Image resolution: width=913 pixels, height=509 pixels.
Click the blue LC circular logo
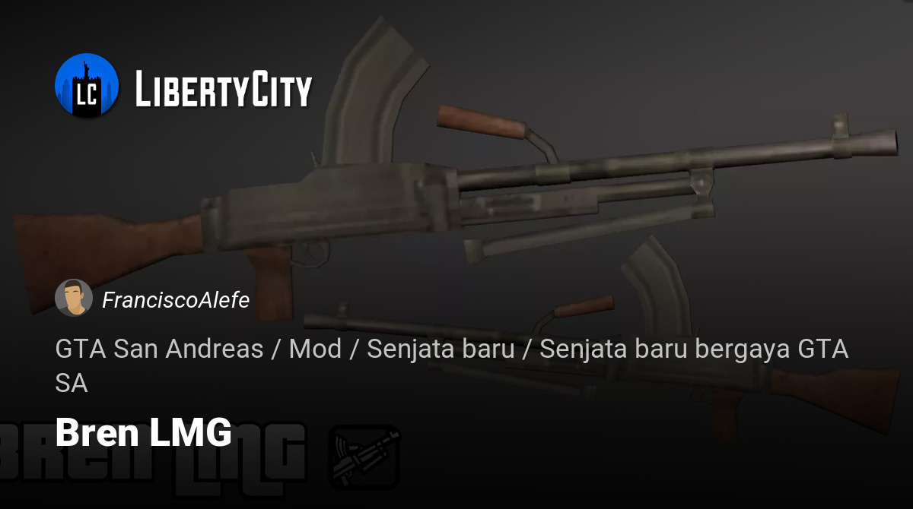[87, 85]
